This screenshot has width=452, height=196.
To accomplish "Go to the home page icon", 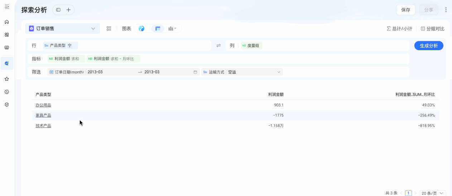I will click(x=7, y=22).
